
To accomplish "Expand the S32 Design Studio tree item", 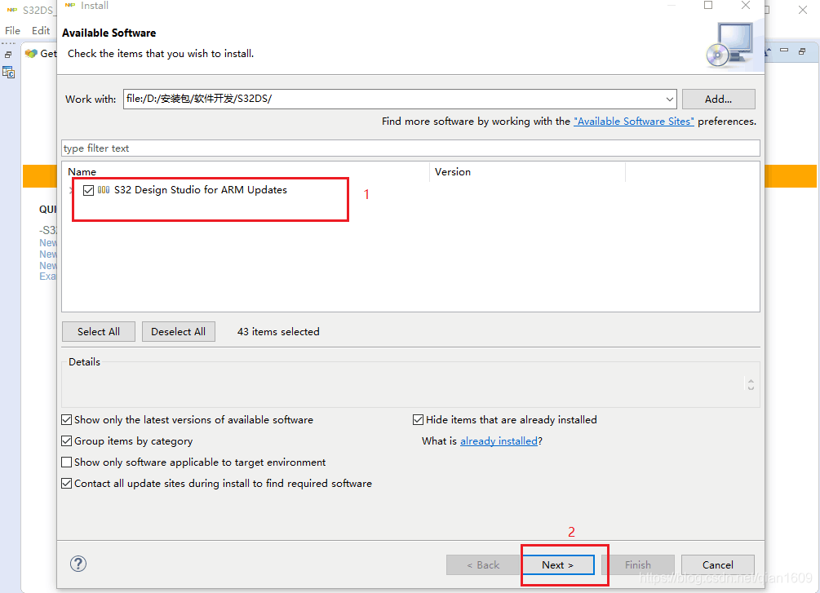I will pyautogui.click(x=71, y=190).
